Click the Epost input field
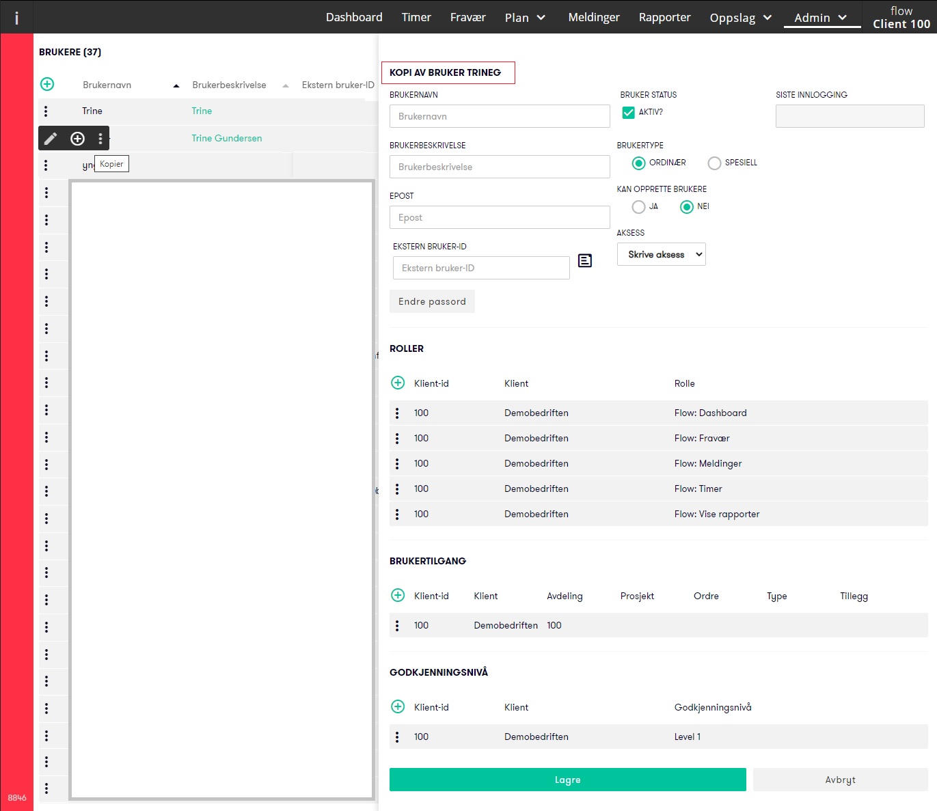The width and height of the screenshot is (937, 811). [x=500, y=217]
